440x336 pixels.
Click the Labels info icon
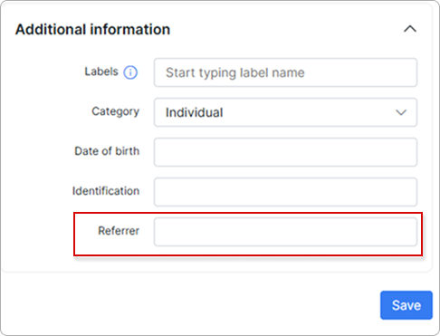pos(130,72)
